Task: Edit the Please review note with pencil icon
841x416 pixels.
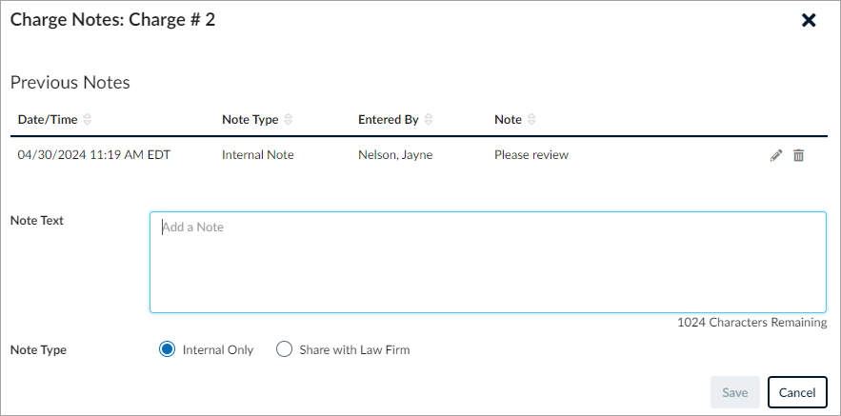Action: pyautogui.click(x=776, y=155)
